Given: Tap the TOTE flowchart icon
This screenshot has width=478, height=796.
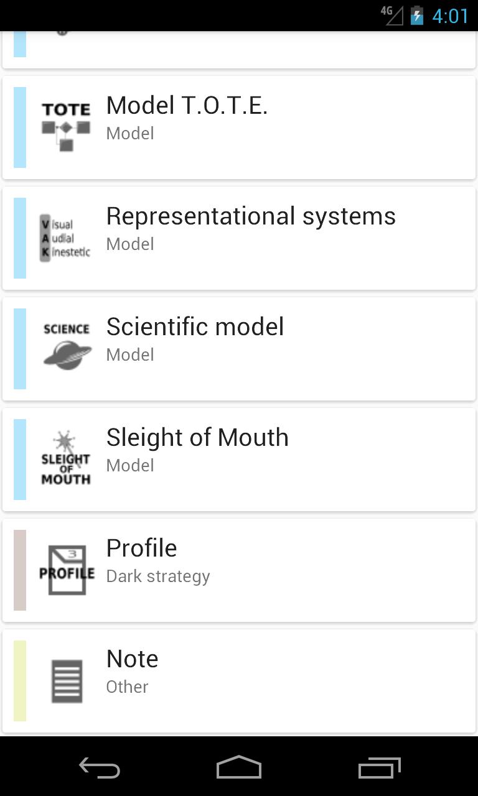Looking at the screenshot, I should (66, 127).
